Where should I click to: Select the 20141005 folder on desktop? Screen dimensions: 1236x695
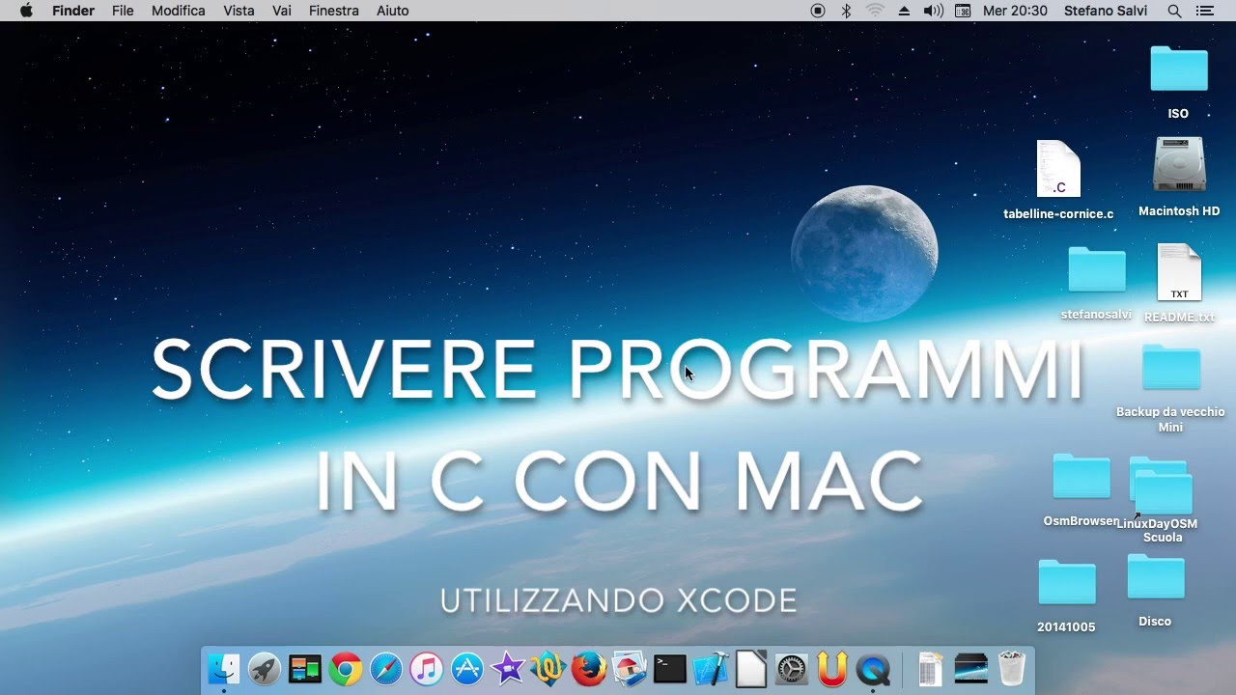pyautogui.click(x=1066, y=582)
